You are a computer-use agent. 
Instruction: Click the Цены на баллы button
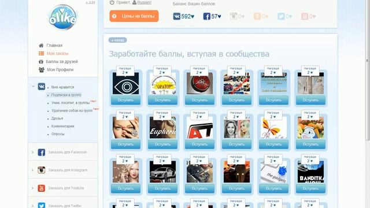click(x=134, y=16)
